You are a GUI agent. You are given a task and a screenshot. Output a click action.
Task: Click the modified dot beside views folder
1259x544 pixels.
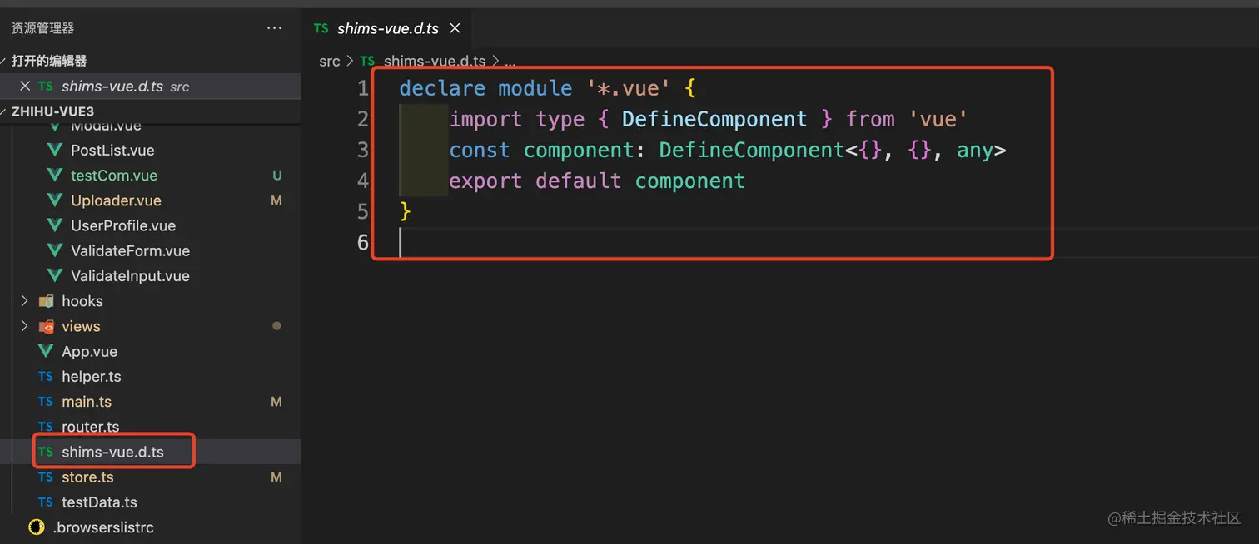[276, 326]
